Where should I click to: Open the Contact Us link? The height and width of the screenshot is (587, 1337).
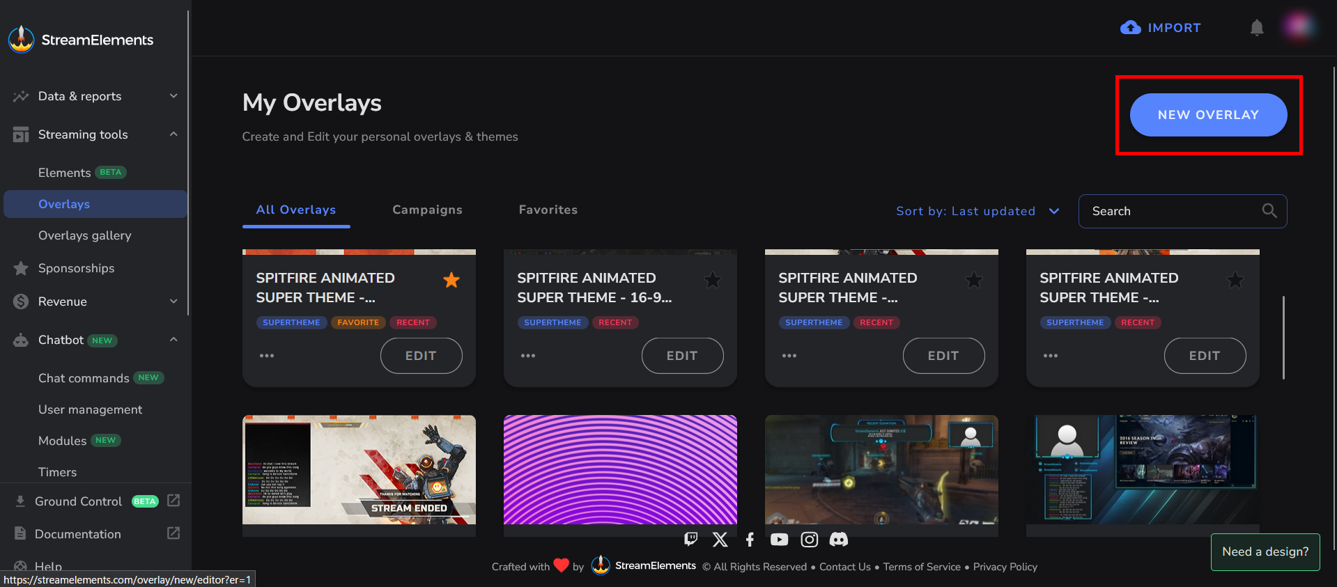845,567
